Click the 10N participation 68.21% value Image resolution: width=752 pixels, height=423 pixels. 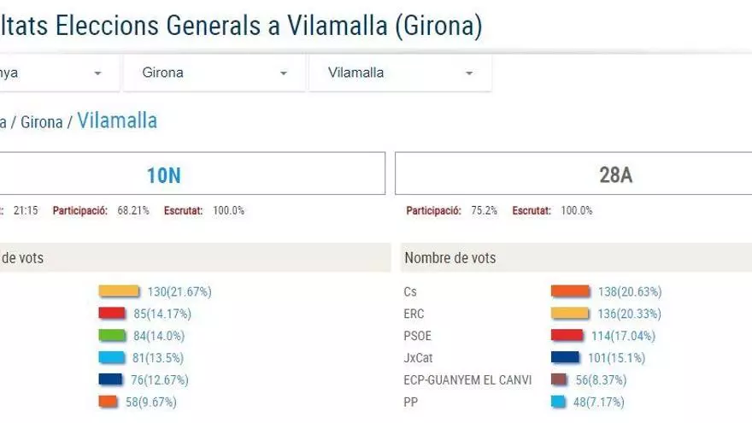tap(133, 210)
